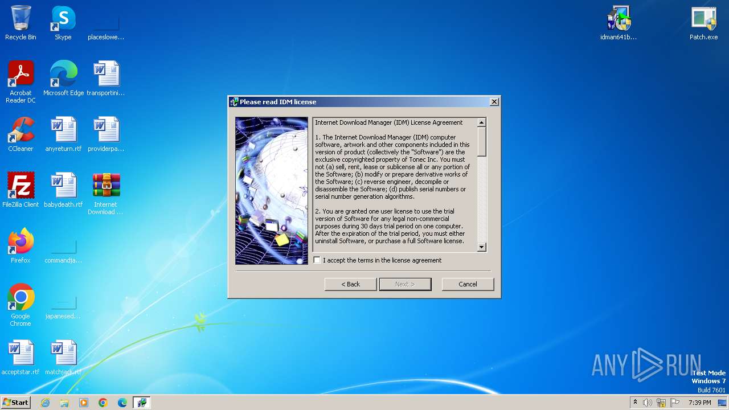The height and width of the screenshot is (410, 729).
Task: Open the Windows Start menu
Action: (16, 403)
